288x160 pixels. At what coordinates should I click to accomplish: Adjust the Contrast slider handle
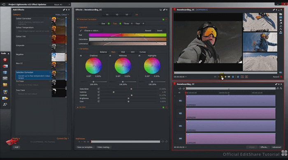click(132, 95)
